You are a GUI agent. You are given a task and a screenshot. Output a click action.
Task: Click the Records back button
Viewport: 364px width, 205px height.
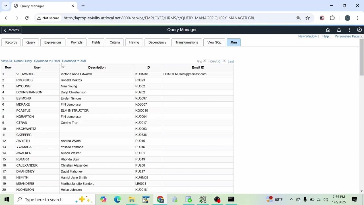(11, 30)
